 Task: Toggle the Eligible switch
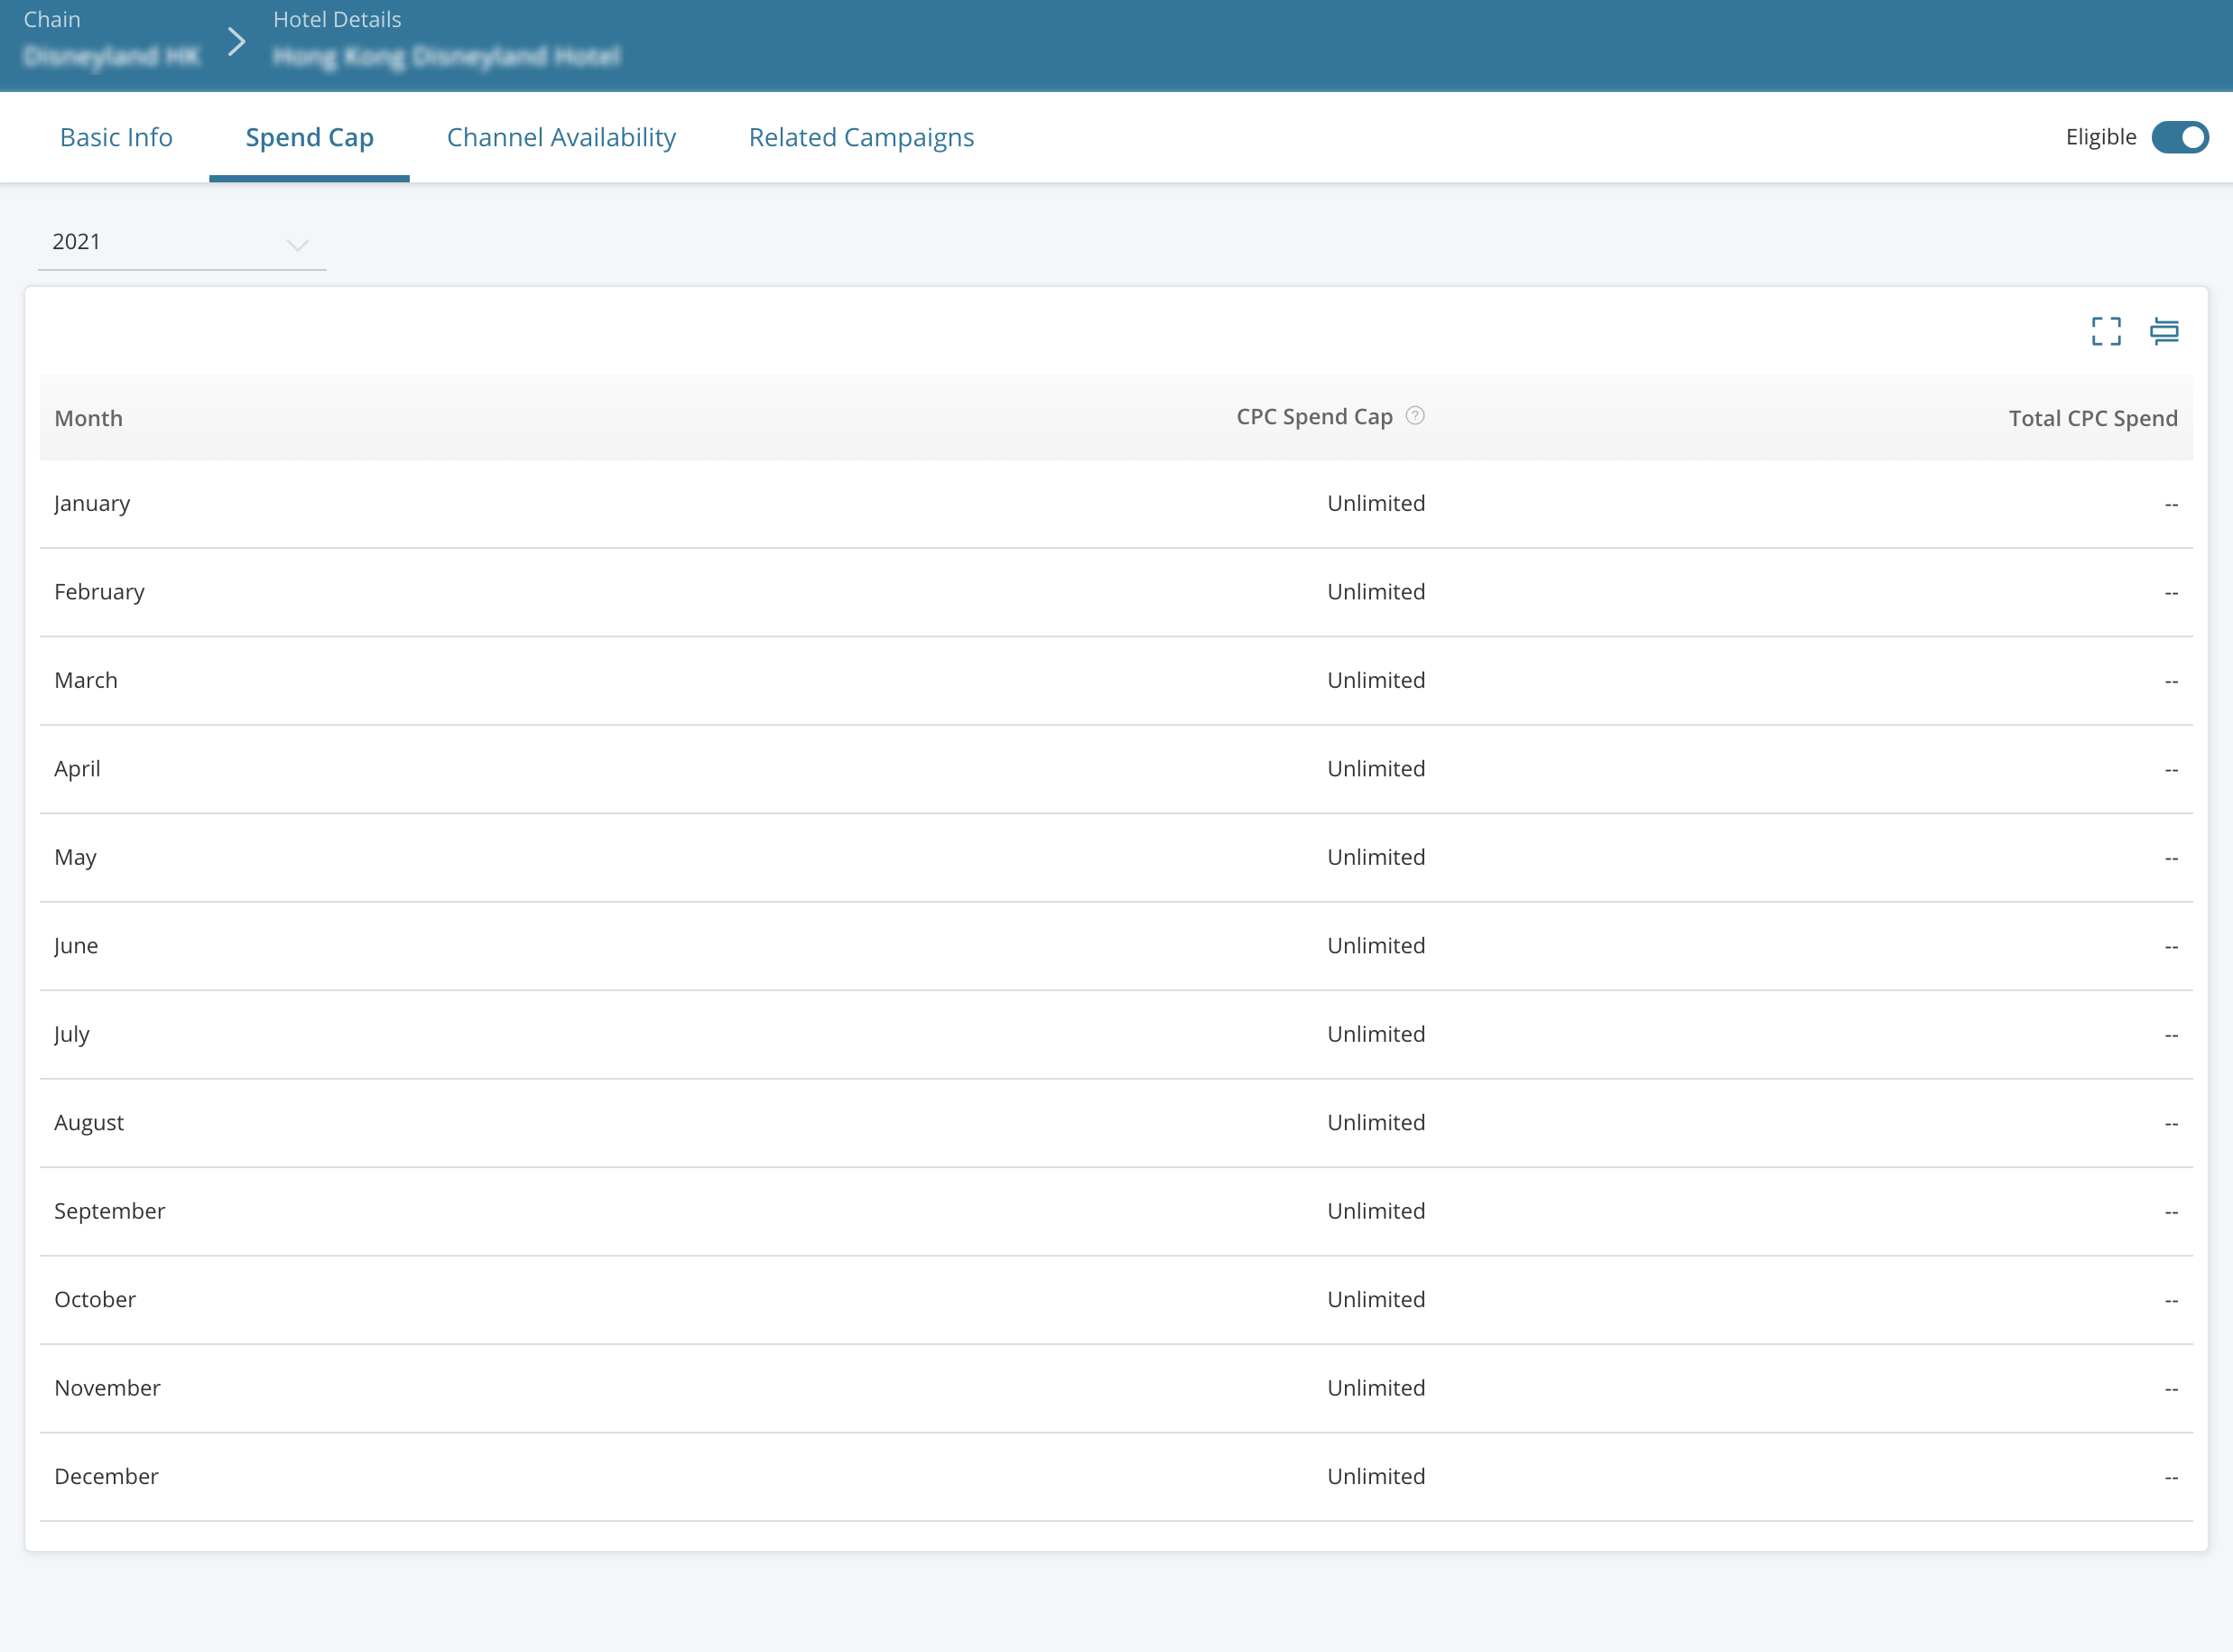coord(2180,137)
